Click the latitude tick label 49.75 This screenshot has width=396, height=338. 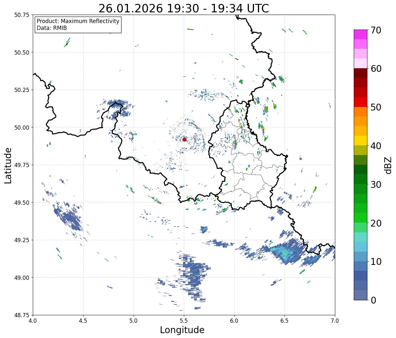(x=22, y=165)
